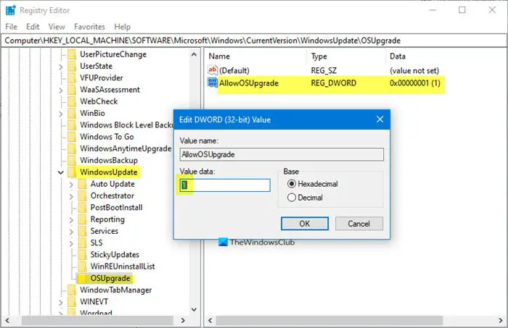Select the Windows Block Level Backup key
This screenshot has width=508, height=328.
click(126, 125)
